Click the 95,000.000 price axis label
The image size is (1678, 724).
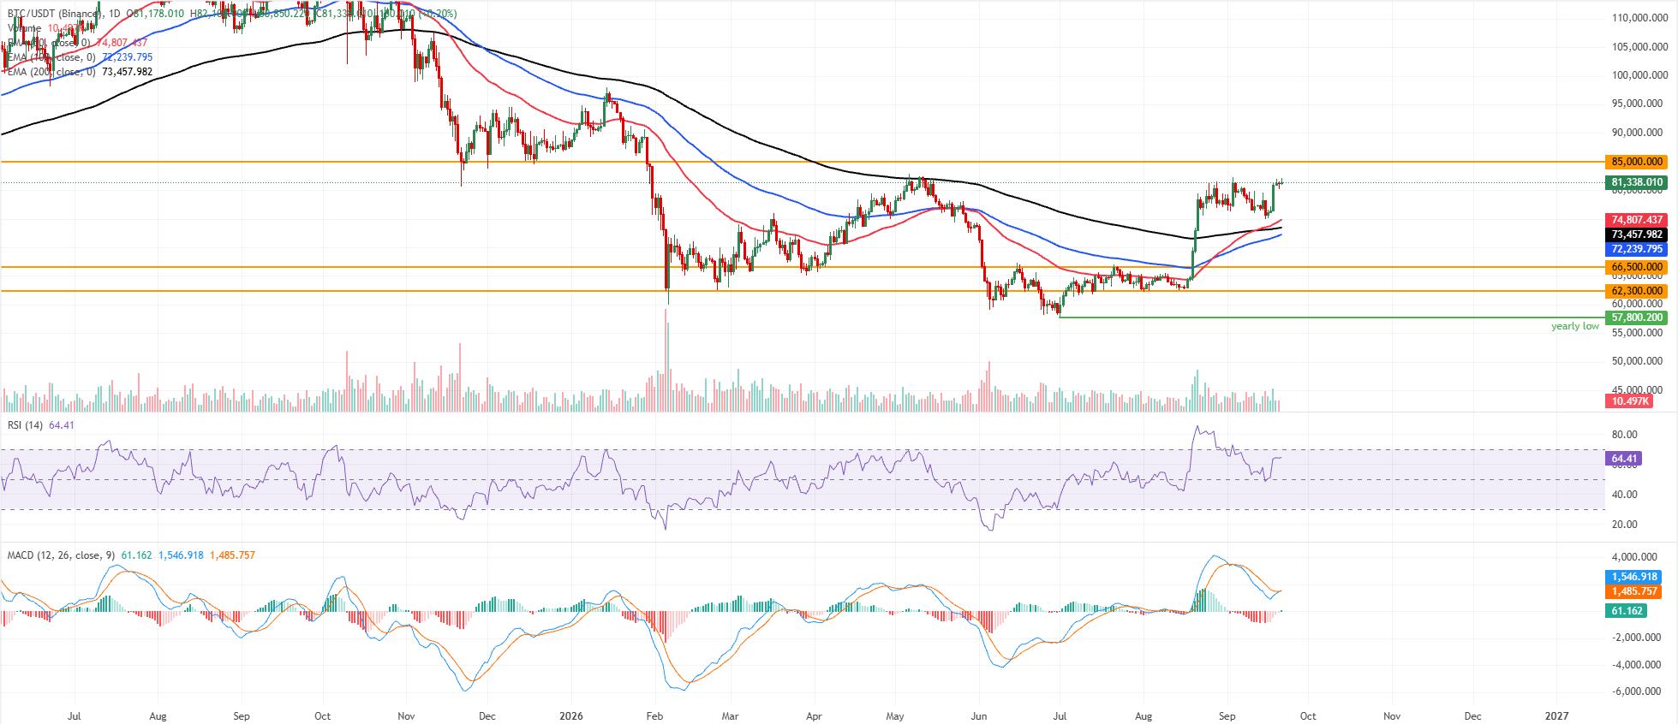(x=1637, y=104)
